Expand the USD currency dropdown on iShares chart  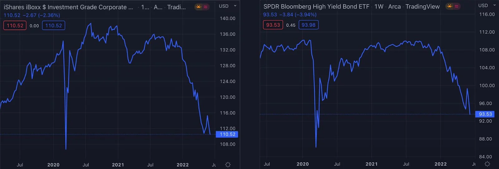pos(228,6)
